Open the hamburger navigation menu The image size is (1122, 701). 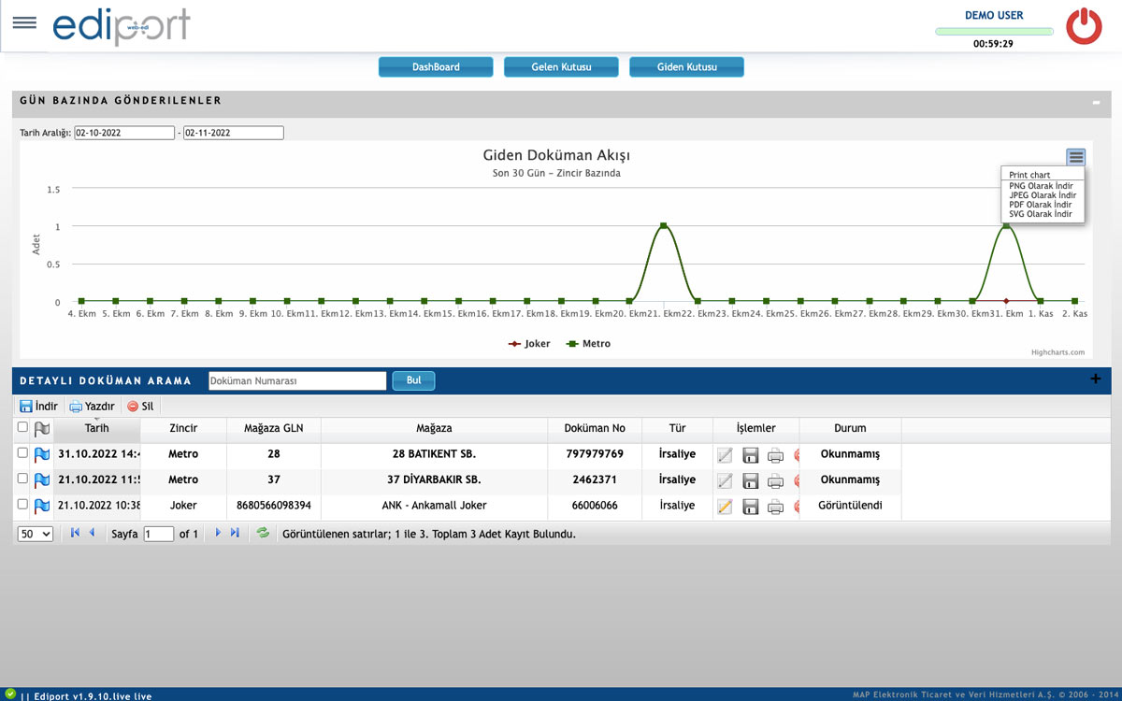click(24, 23)
